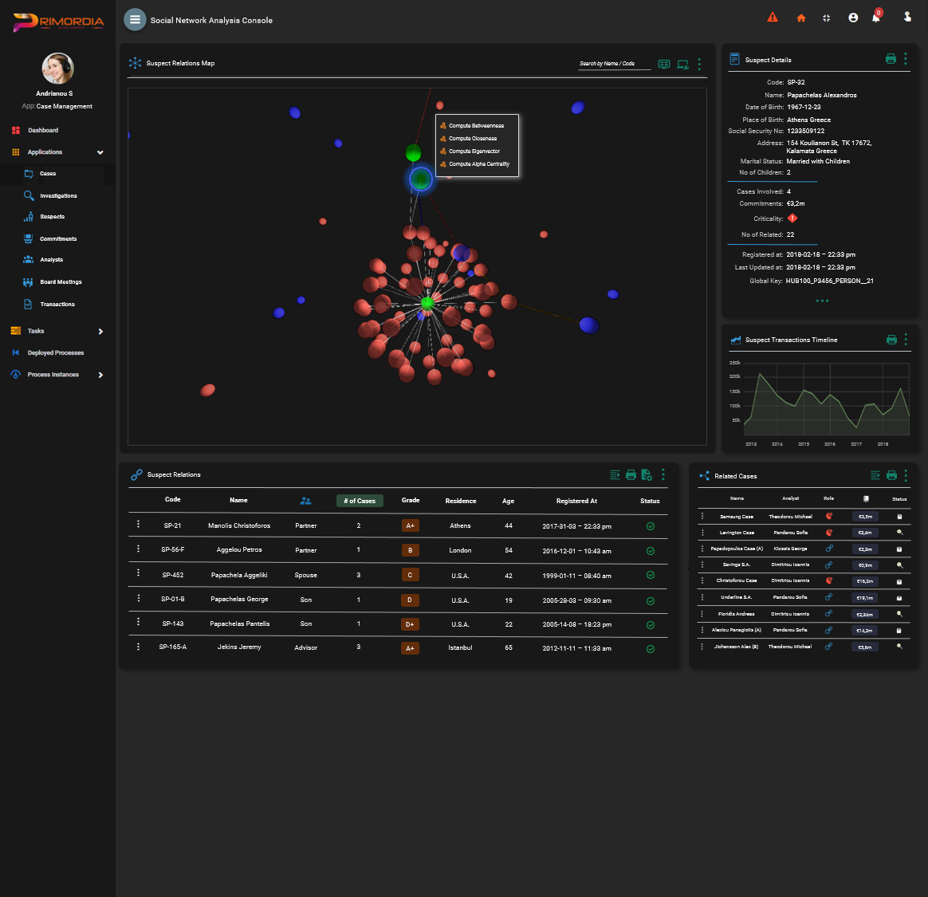Click the Search by Name / Code field
Viewport: 928px width, 897px height.
(x=614, y=64)
